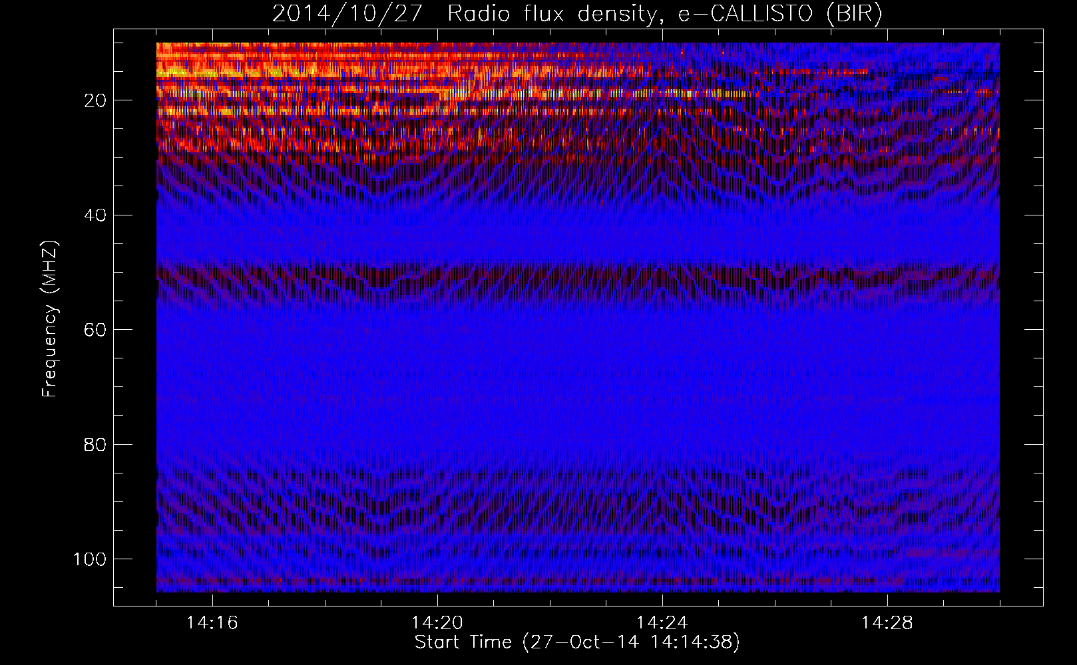The width and height of the screenshot is (1077, 665).
Task: Select the 14:24 time axis label
Action: (662, 623)
